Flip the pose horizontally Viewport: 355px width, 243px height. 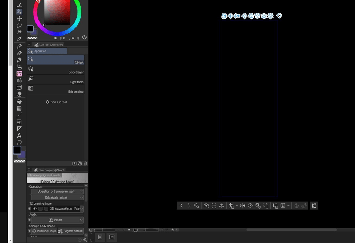(x=243, y=206)
